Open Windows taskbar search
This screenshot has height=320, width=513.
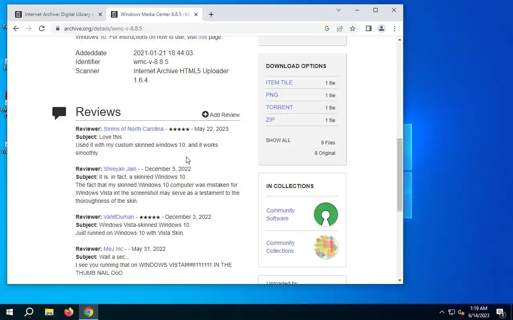click(29, 312)
